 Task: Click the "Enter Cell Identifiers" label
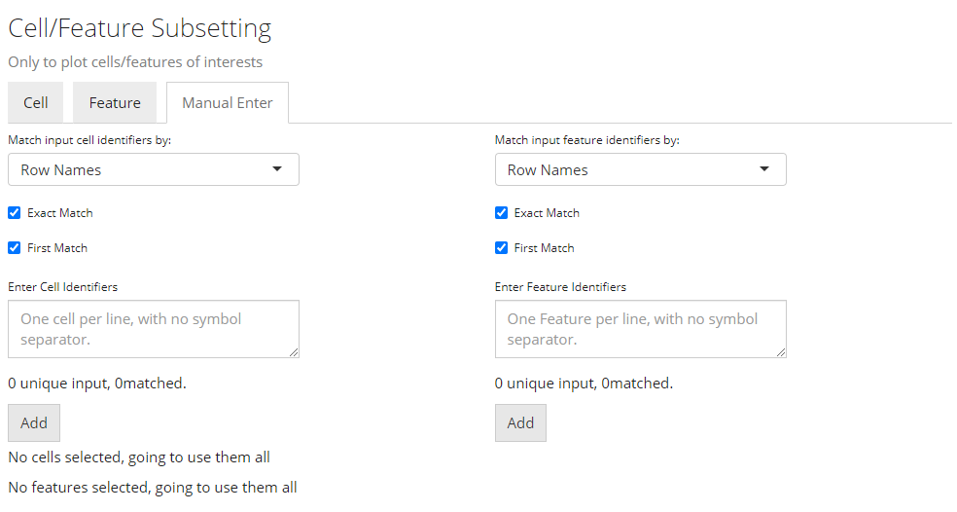63,287
